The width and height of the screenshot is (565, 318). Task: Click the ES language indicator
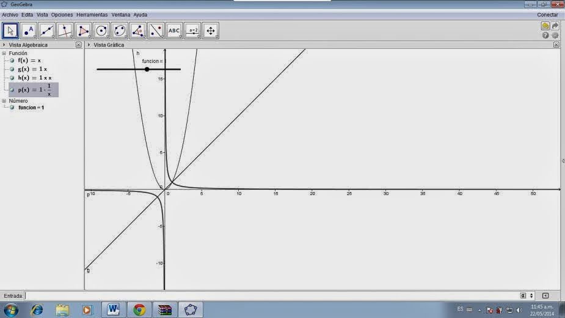click(x=460, y=309)
